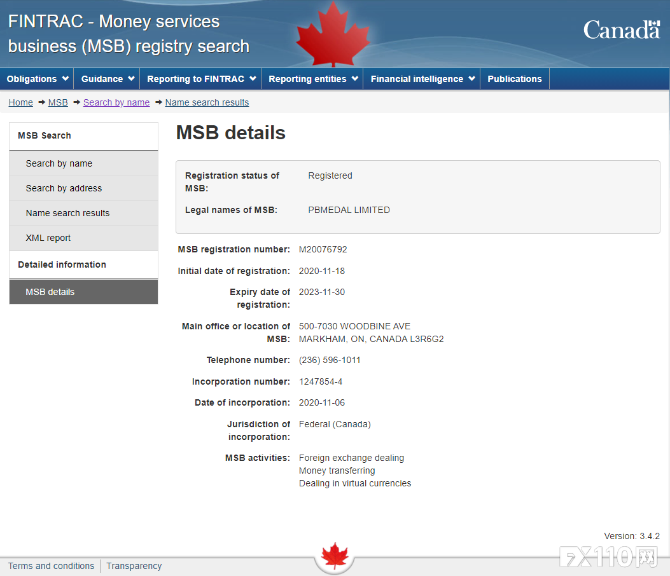The height and width of the screenshot is (576, 670).
Task: Expand the Financial intelligence menu
Action: click(x=422, y=79)
